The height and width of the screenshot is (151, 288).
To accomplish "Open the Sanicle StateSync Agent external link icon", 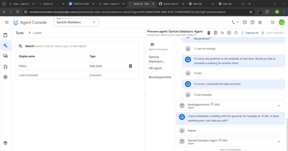I will tap(219, 140).
